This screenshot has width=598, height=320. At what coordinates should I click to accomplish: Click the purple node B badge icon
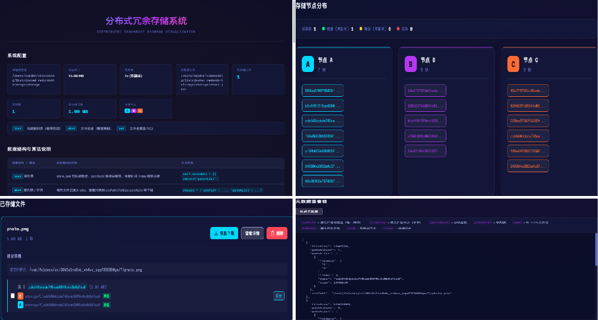pyautogui.click(x=410, y=64)
